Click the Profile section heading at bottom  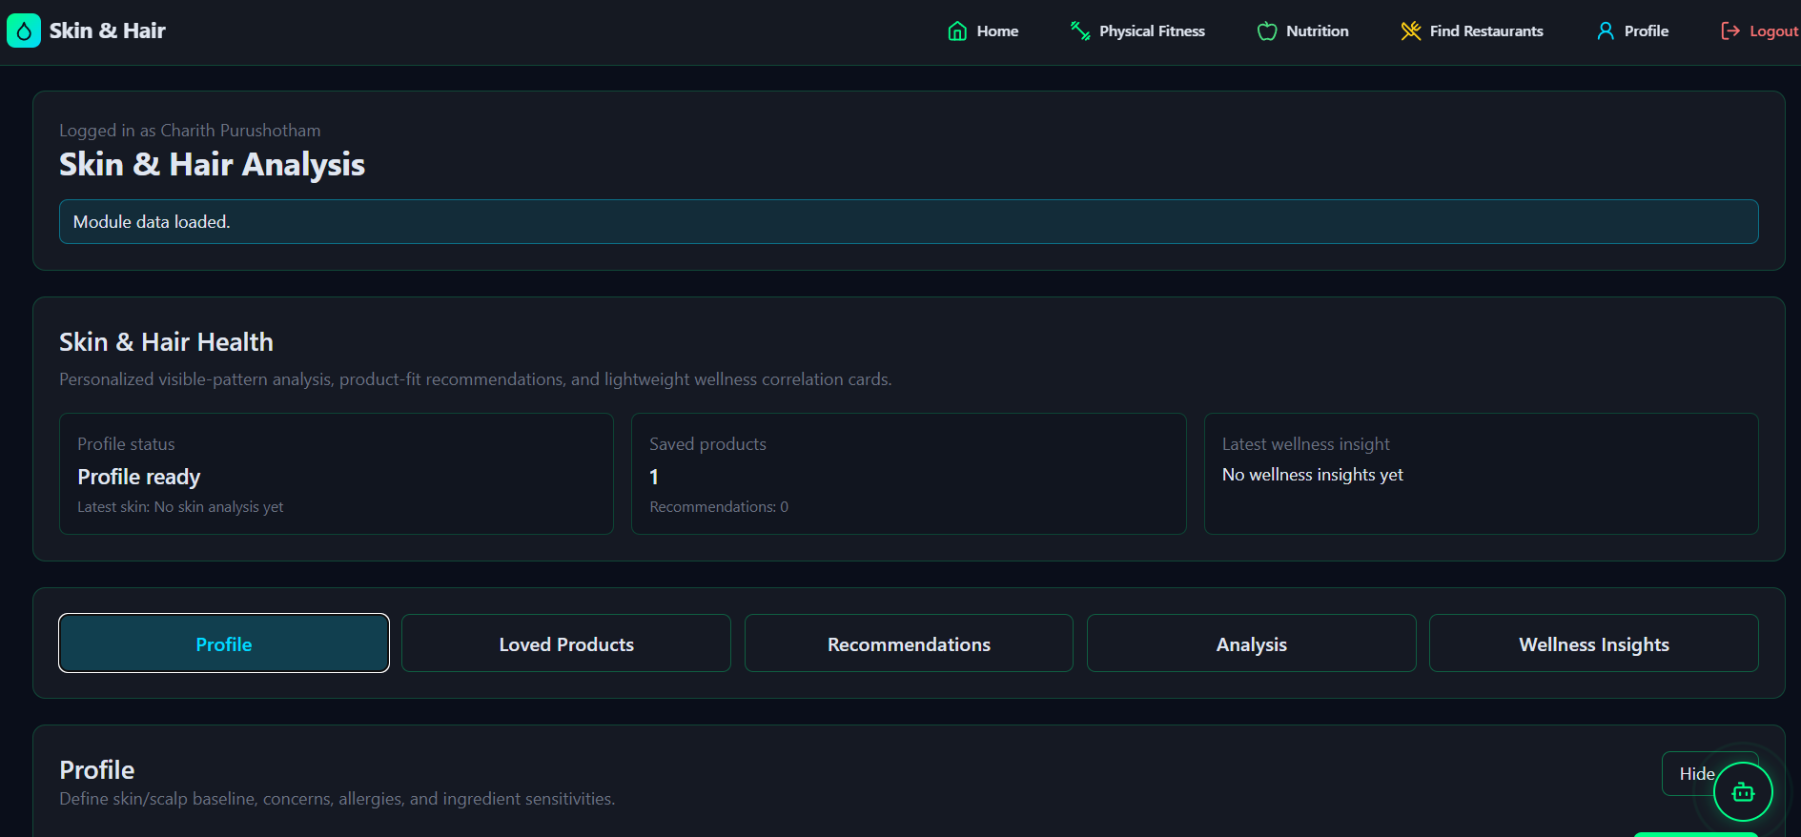[x=97, y=769]
